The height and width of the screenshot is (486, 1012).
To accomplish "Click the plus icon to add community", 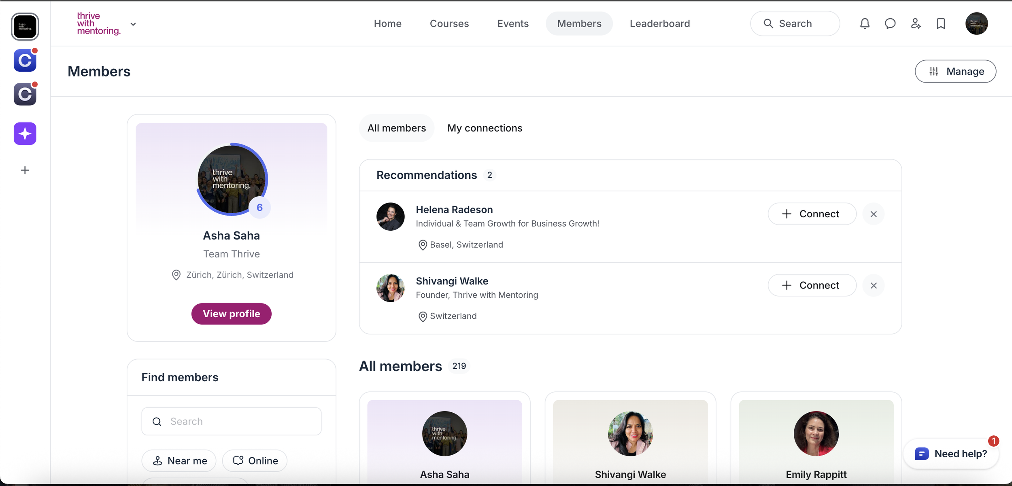I will click(x=25, y=170).
